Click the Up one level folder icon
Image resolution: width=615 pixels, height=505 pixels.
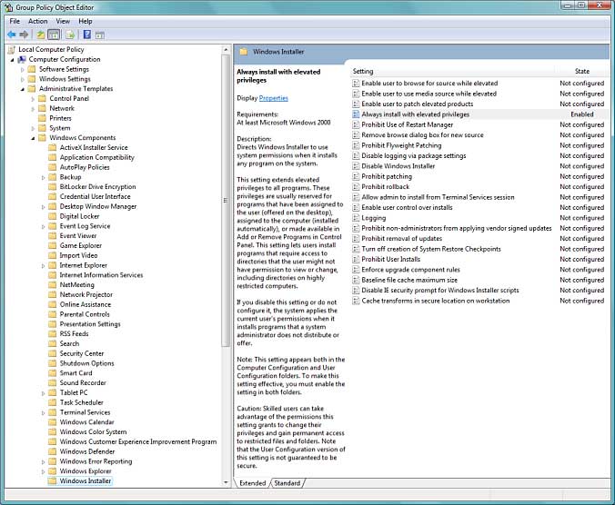tap(40, 35)
